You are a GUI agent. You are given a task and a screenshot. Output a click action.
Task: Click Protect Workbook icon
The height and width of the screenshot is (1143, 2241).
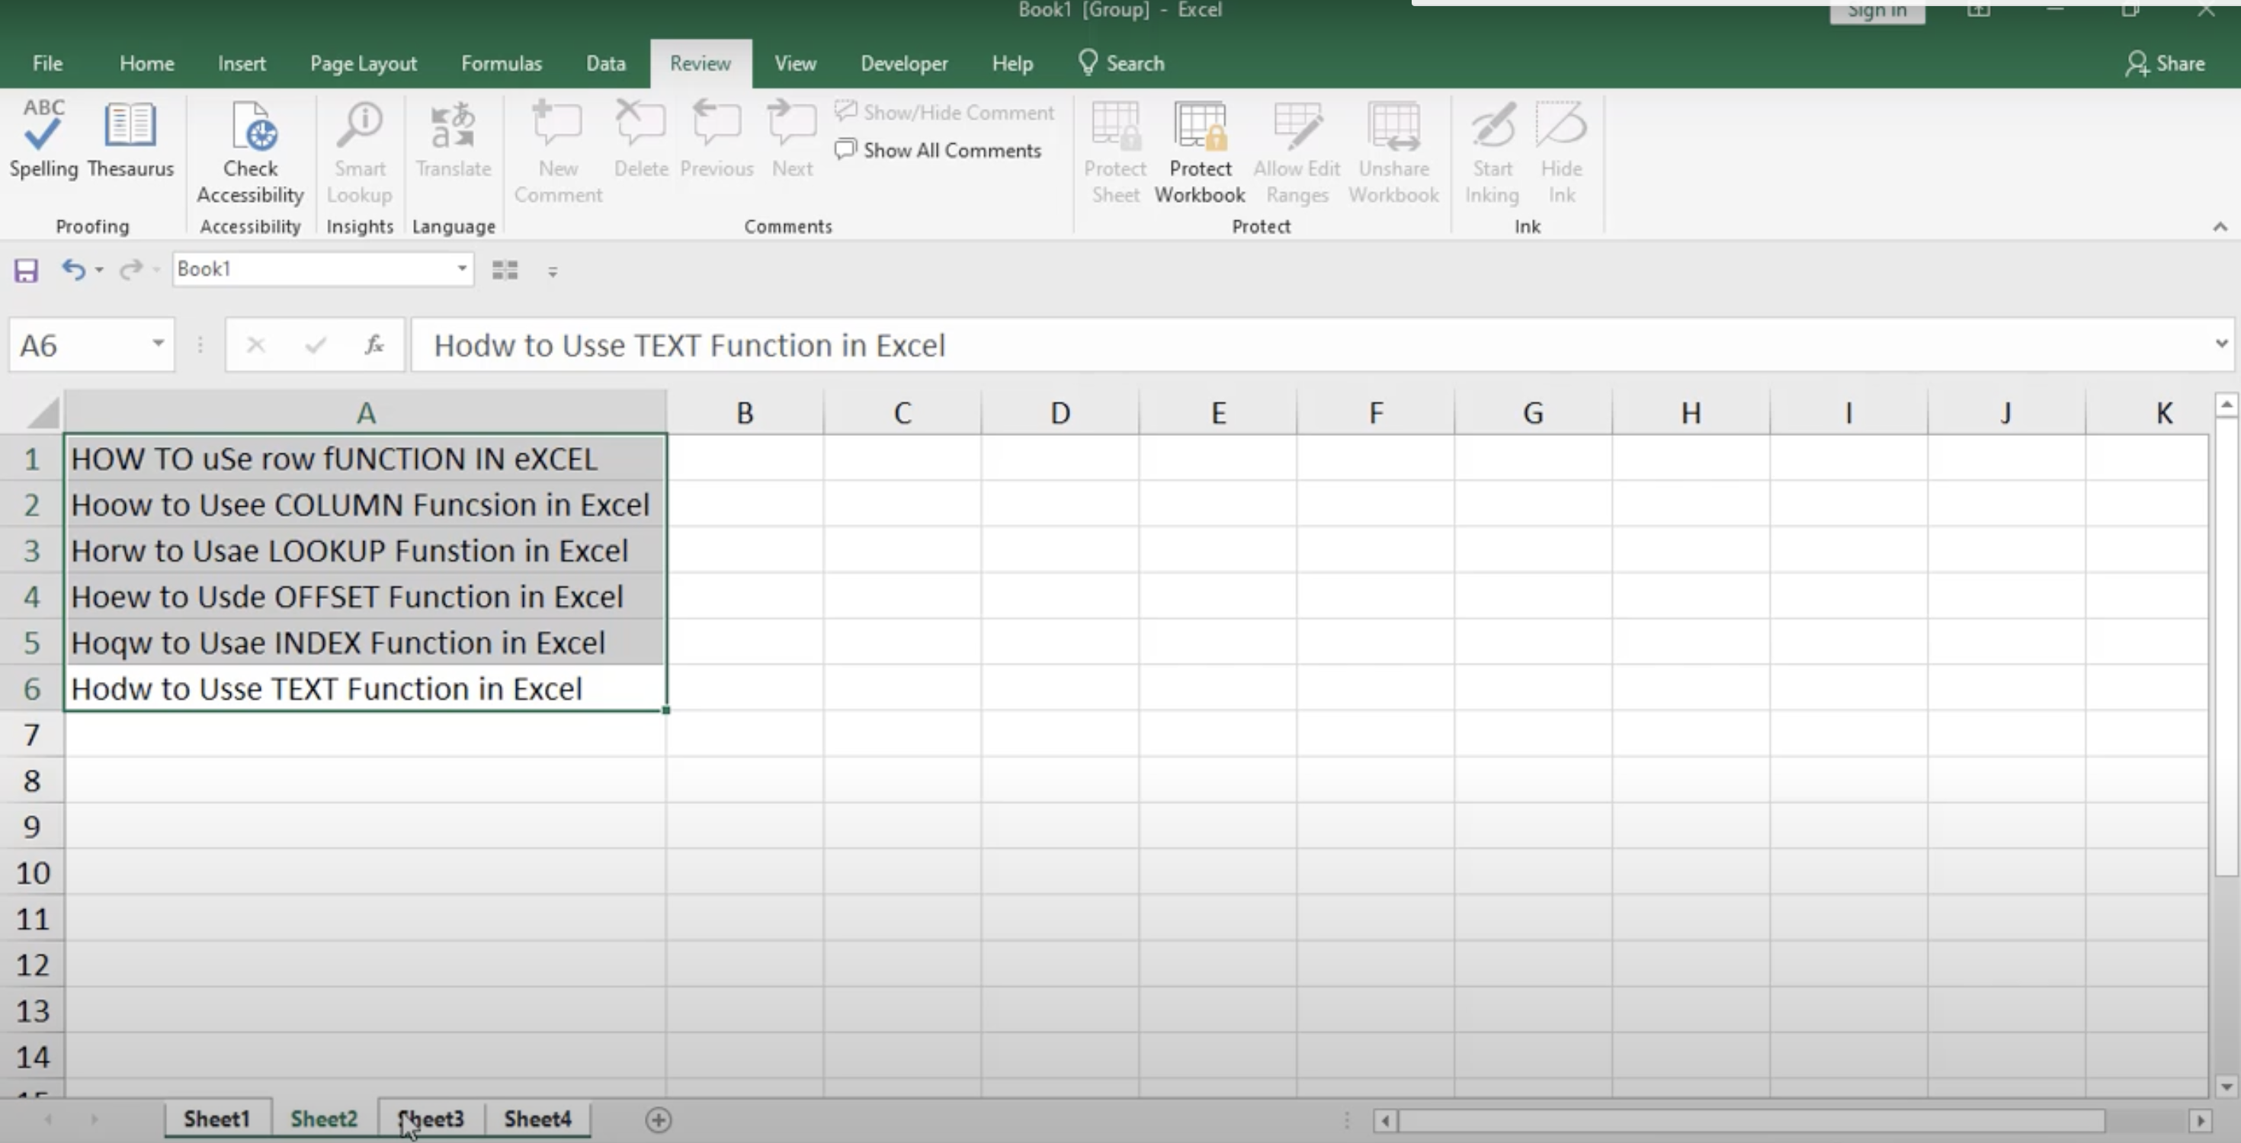(1200, 152)
